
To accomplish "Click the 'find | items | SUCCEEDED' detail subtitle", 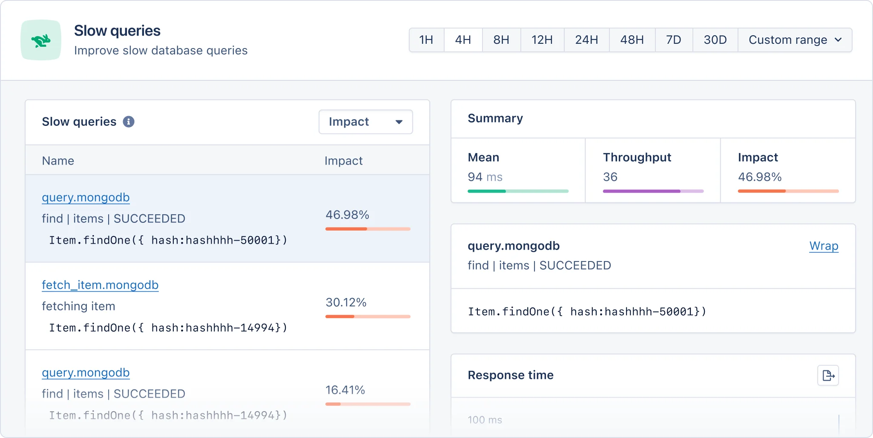I will click(x=539, y=265).
